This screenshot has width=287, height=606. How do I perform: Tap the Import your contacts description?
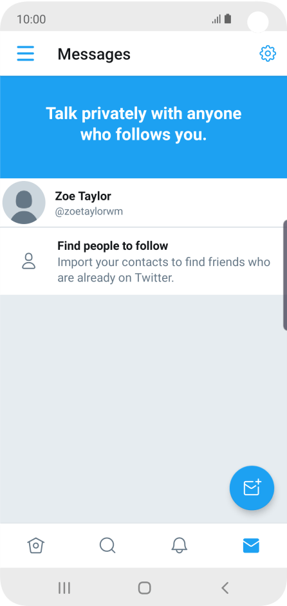tap(164, 270)
